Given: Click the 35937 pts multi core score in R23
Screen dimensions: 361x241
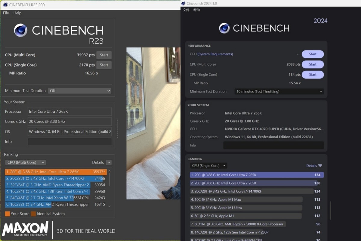Looking at the screenshot, I should click(x=86, y=55).
